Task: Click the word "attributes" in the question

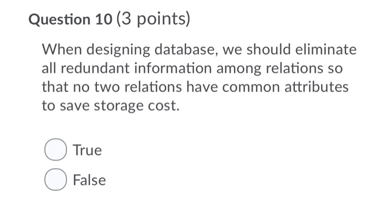Action: [316, 87]
